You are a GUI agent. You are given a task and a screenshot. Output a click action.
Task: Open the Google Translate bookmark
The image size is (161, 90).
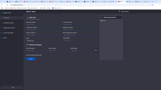point(22,8)
